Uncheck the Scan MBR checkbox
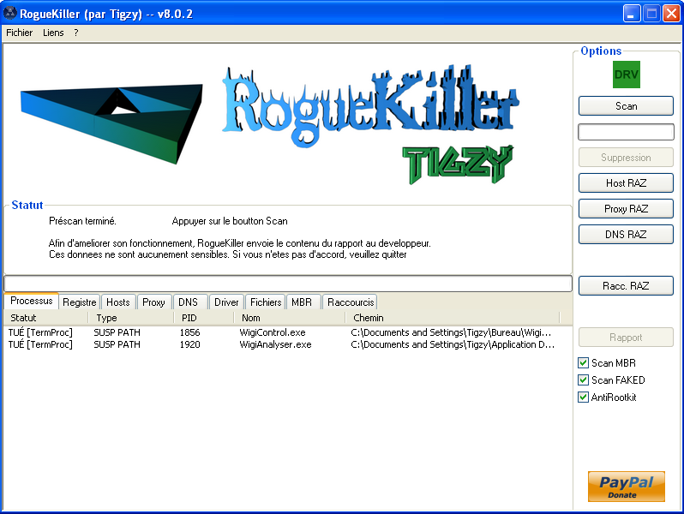Image resolution: width=684 pixels, height=514 pixels. tap(584, 363)
